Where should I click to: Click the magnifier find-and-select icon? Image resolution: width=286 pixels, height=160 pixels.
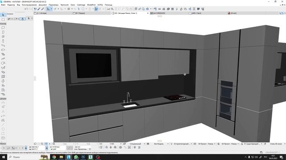click(112, 9)
